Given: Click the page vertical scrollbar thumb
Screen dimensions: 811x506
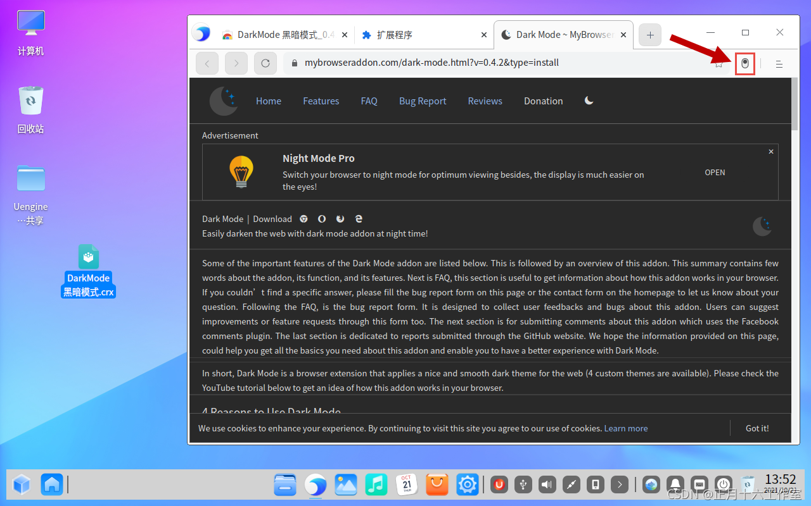Looking at the screenshot, I should pos(795,104).
